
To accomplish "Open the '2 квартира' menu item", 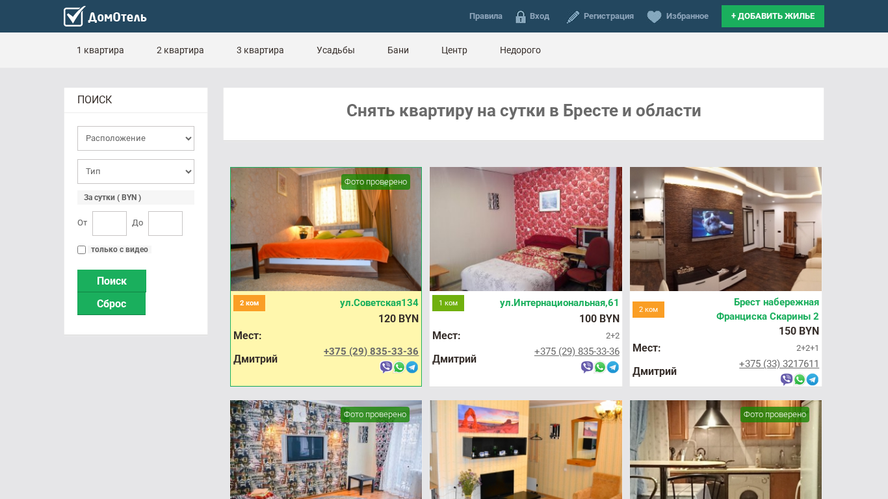I will tap(180, 50).
